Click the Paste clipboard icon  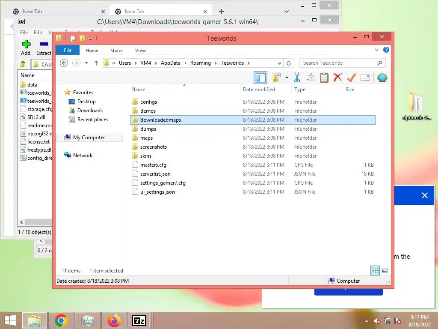click(324, 78)
